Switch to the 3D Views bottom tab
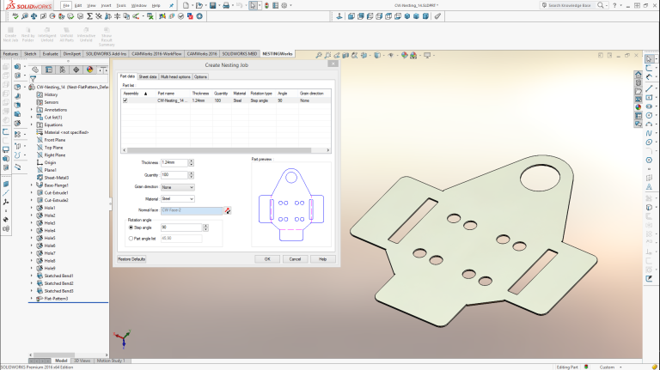Image resolution: width=660 pixels, height=370 pixels. (x=82, y=361)
